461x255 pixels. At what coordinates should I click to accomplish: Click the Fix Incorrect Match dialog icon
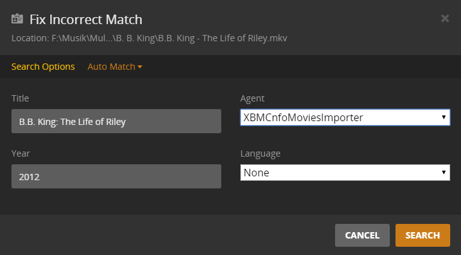(x=18, y=20)
